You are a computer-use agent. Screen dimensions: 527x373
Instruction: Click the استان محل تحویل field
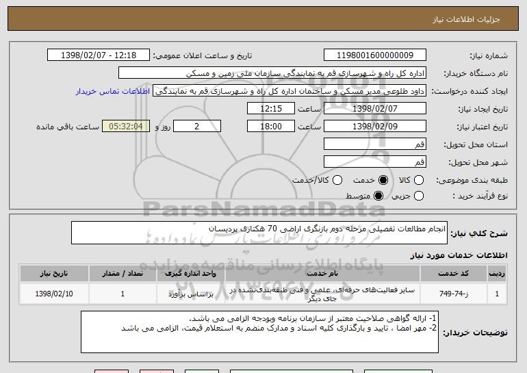(x=375, y=144)
